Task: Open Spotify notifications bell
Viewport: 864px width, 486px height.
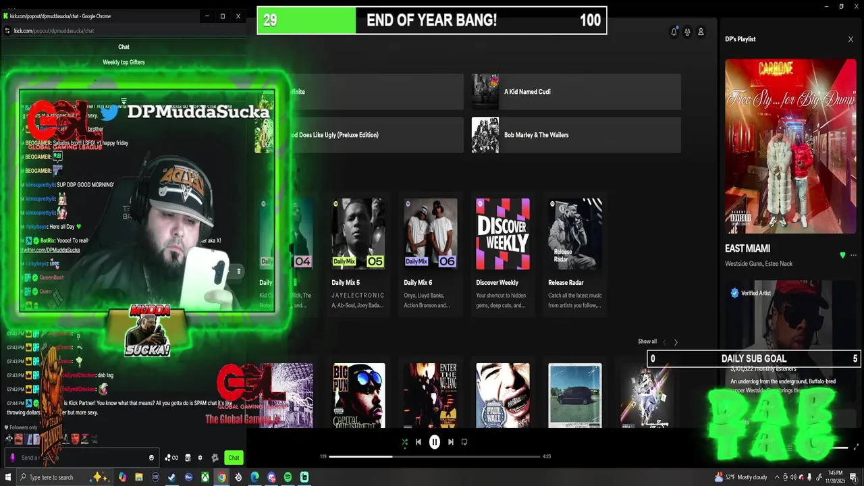Action: [x=674, y=32]
